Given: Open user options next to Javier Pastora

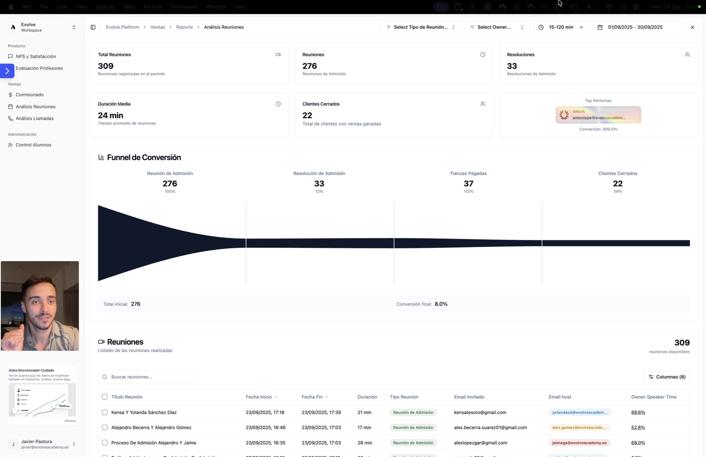Looking at the screenshot, I should (x=74, y=444).
